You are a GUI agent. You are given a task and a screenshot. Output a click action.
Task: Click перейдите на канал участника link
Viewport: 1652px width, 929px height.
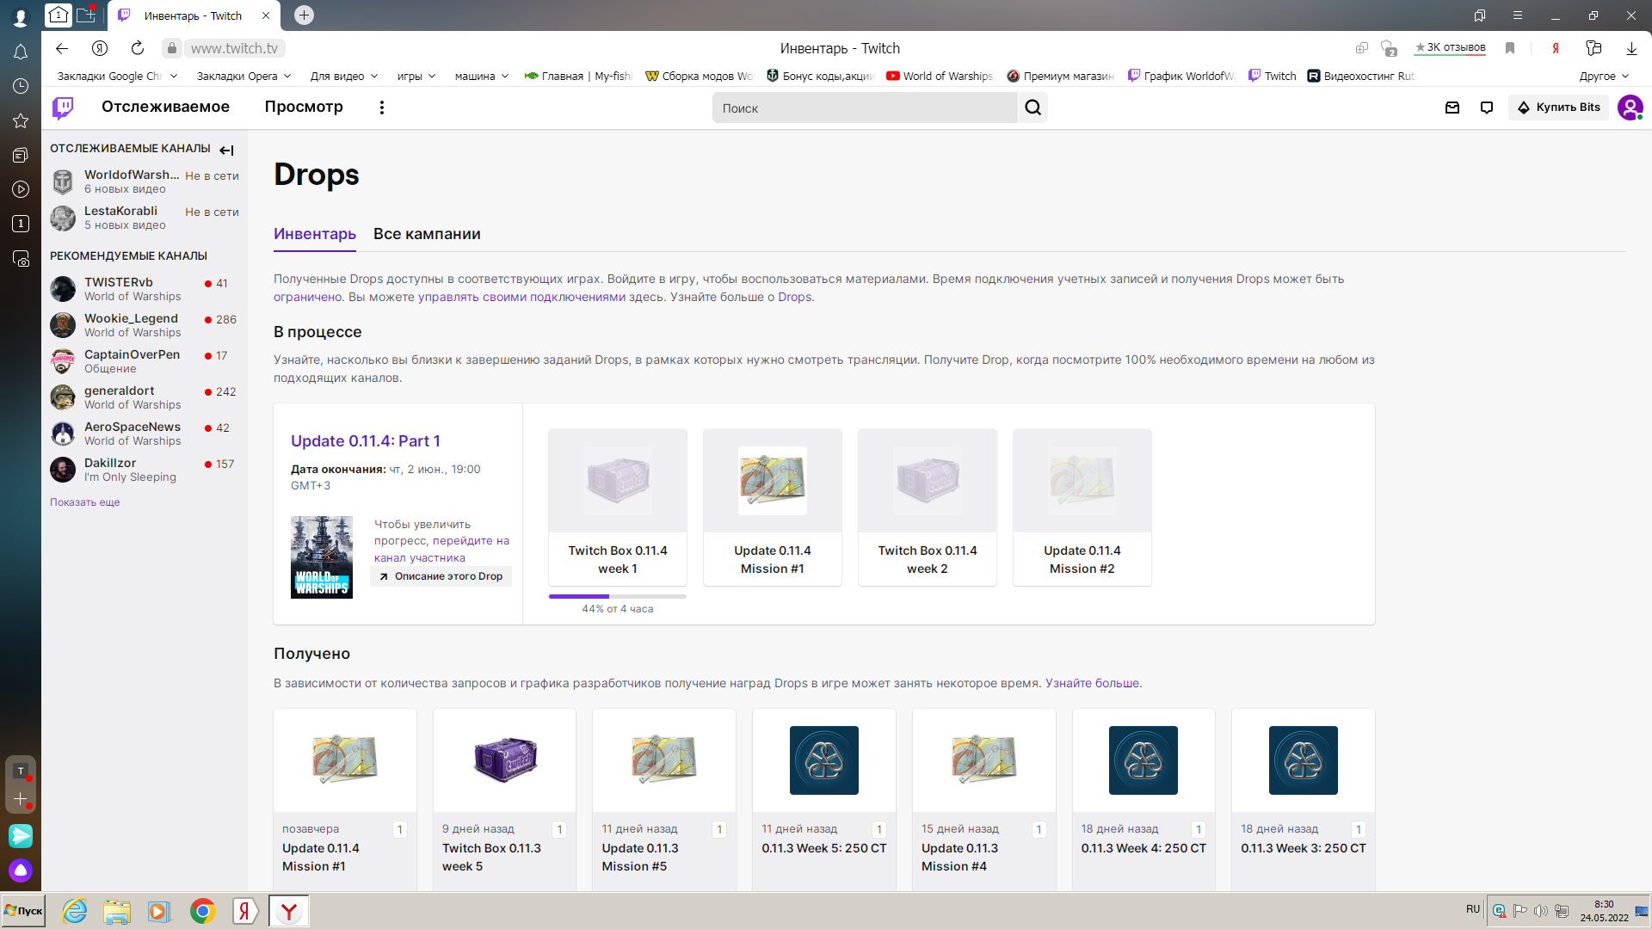pyautogui.click(x=441, y=549)
